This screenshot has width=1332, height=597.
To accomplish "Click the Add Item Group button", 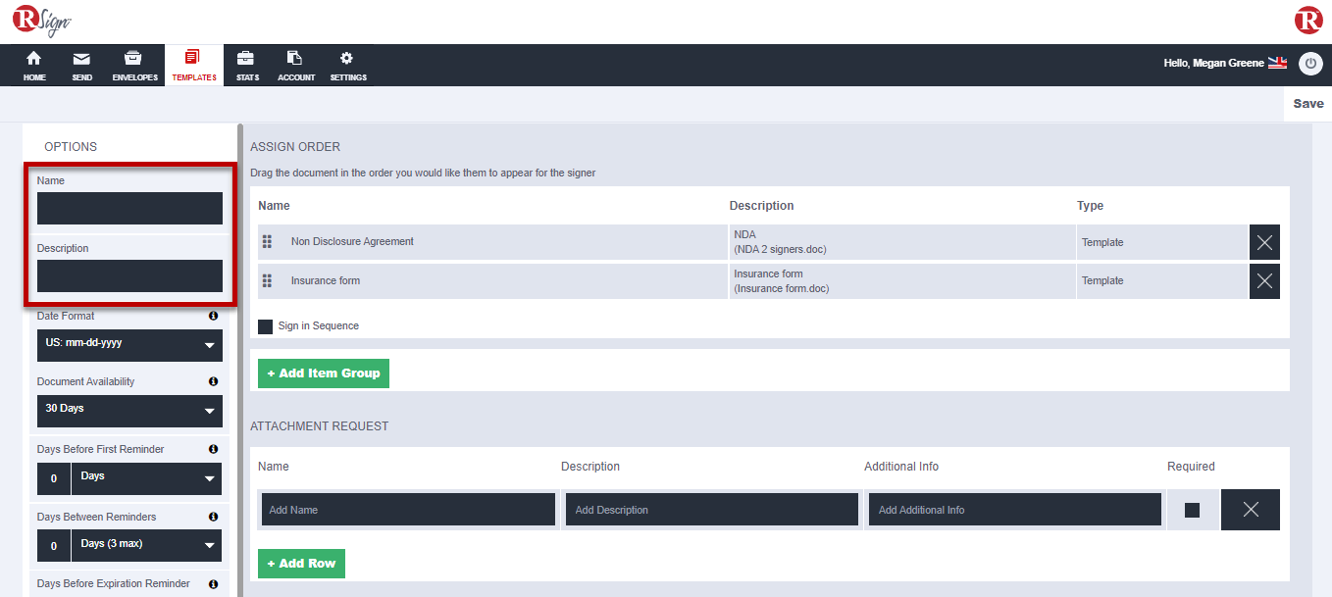I will click(323, 373).
